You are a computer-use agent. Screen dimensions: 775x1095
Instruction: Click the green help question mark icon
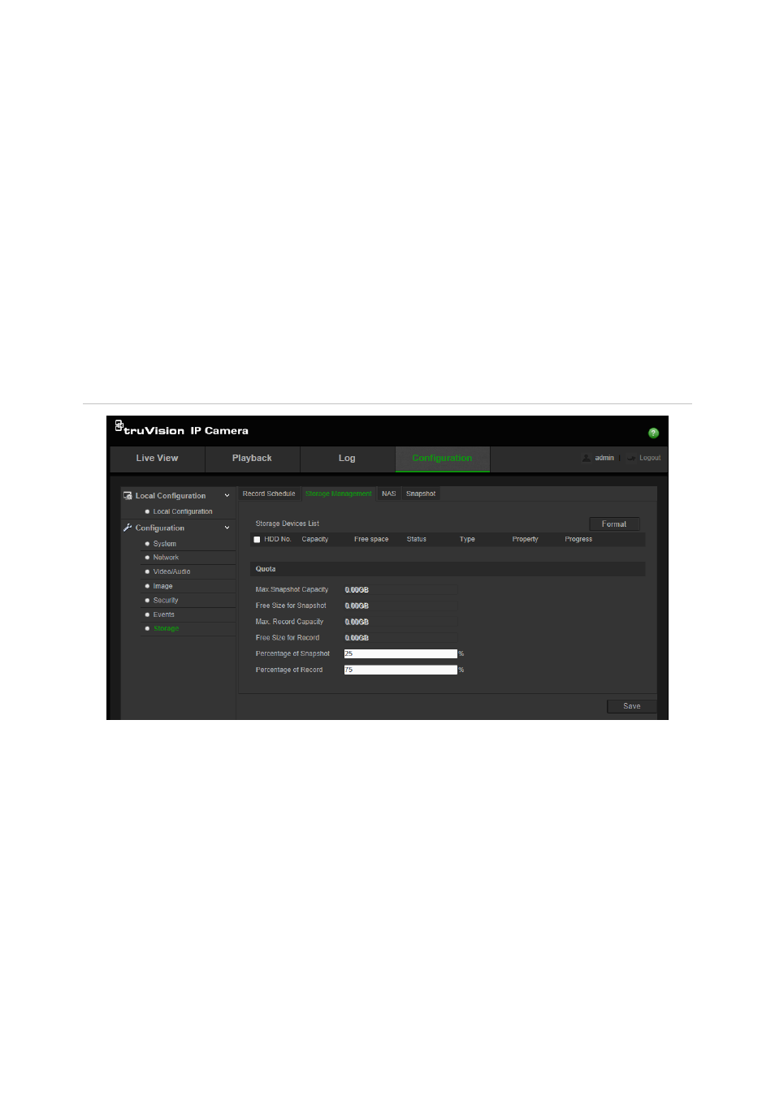coord(653,433)
